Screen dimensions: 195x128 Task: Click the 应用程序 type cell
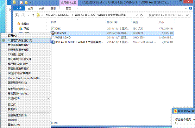click(138, 33)
